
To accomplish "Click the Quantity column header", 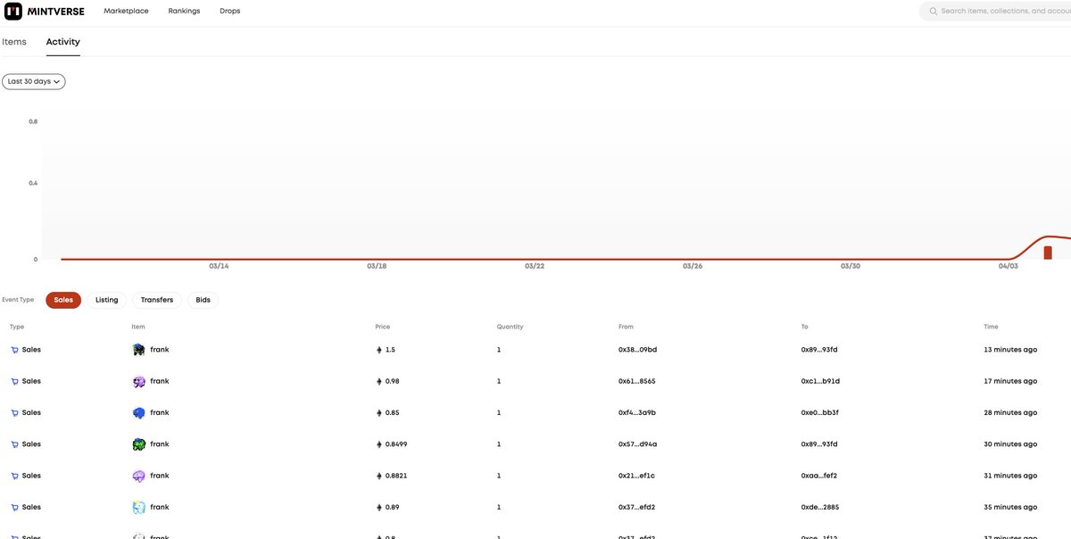I will coord(510,327).
